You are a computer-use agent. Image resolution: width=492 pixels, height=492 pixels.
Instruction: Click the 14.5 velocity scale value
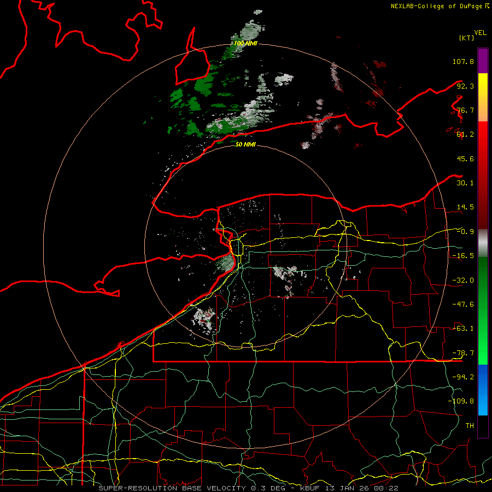465,207
